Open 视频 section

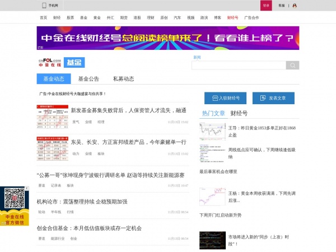191,18
